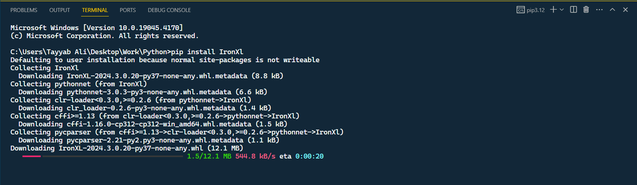Maximize panel size with up chevron
Screen dimensions: 637x185
point(613,10)
